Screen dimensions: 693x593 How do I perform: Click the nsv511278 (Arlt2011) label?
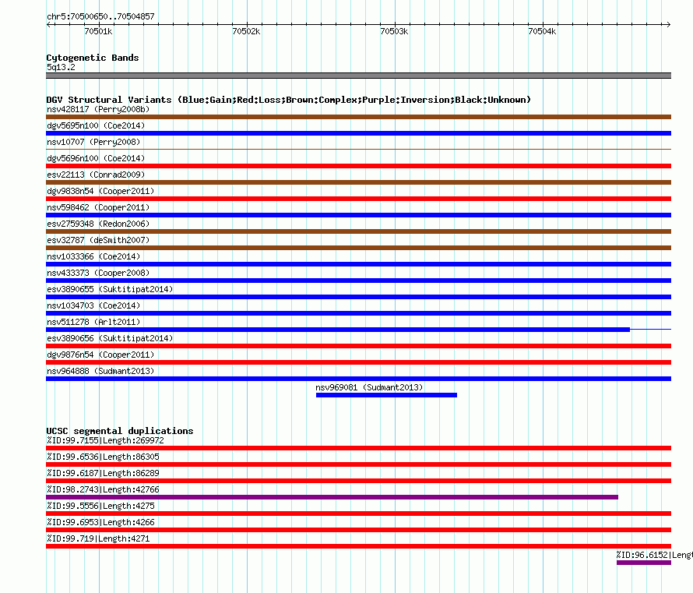pos(93,322)
